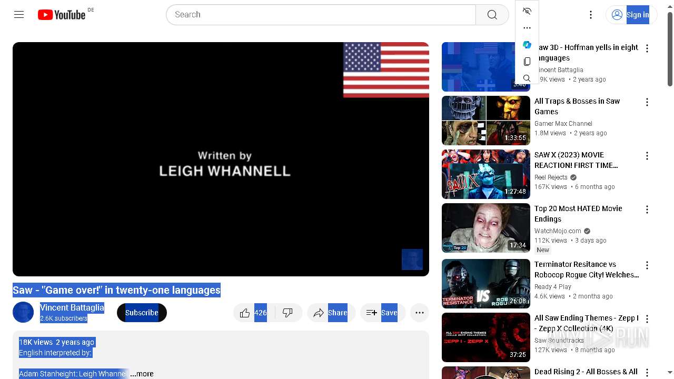Click the video player area

coord(221,159)
